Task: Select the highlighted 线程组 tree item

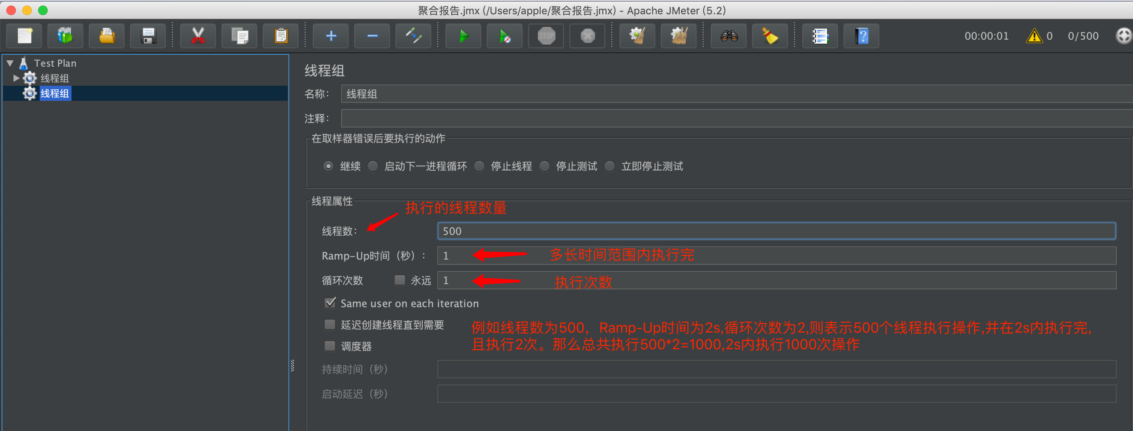Action: pos(55,94)
